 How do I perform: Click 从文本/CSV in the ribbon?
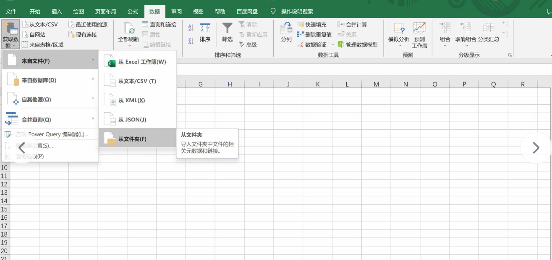[40, 25]
